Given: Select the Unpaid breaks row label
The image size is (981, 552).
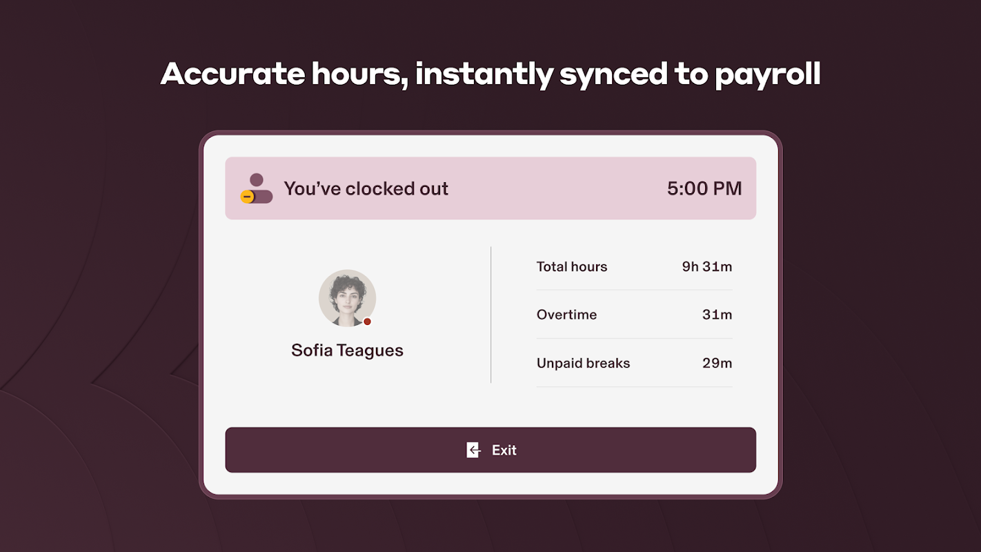Looking at the screenshot, I should pos(583,363).
